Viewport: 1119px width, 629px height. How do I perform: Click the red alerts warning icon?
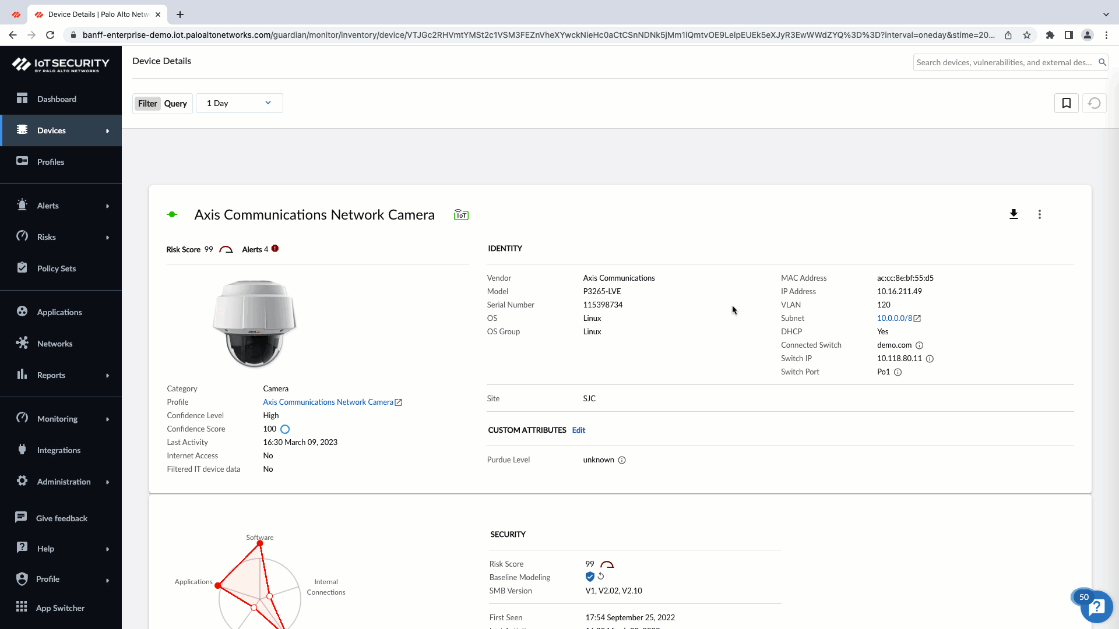[275, 249]
